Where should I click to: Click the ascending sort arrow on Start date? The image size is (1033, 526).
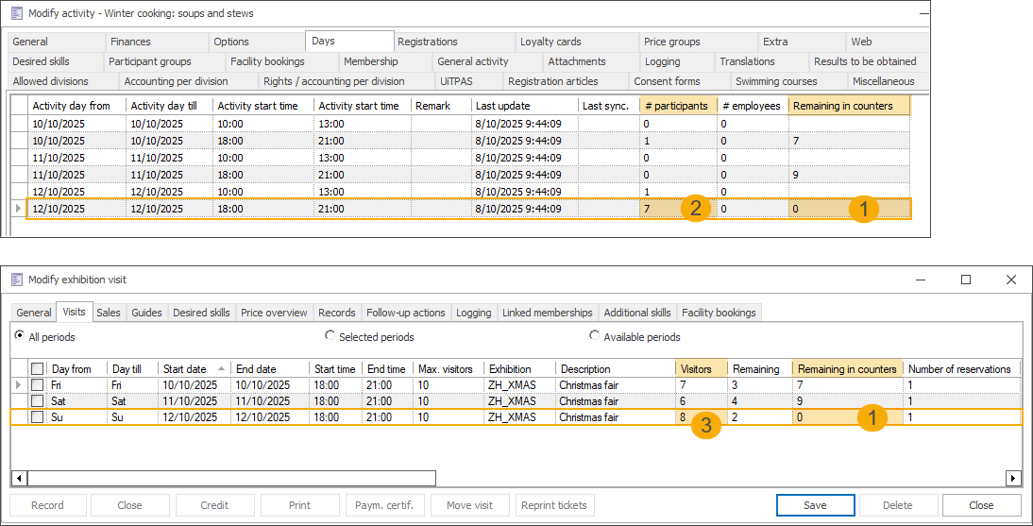pyautogui.click(x=222, y=368)
